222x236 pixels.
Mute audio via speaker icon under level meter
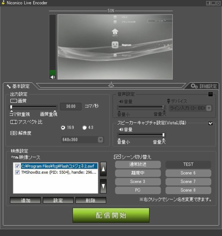[x=53, y=77]
